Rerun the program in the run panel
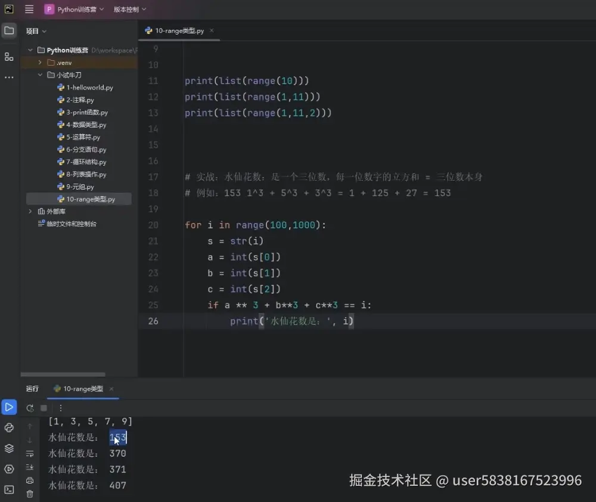Viewport: 596px width, 502px height. click(x=30, y=408)
